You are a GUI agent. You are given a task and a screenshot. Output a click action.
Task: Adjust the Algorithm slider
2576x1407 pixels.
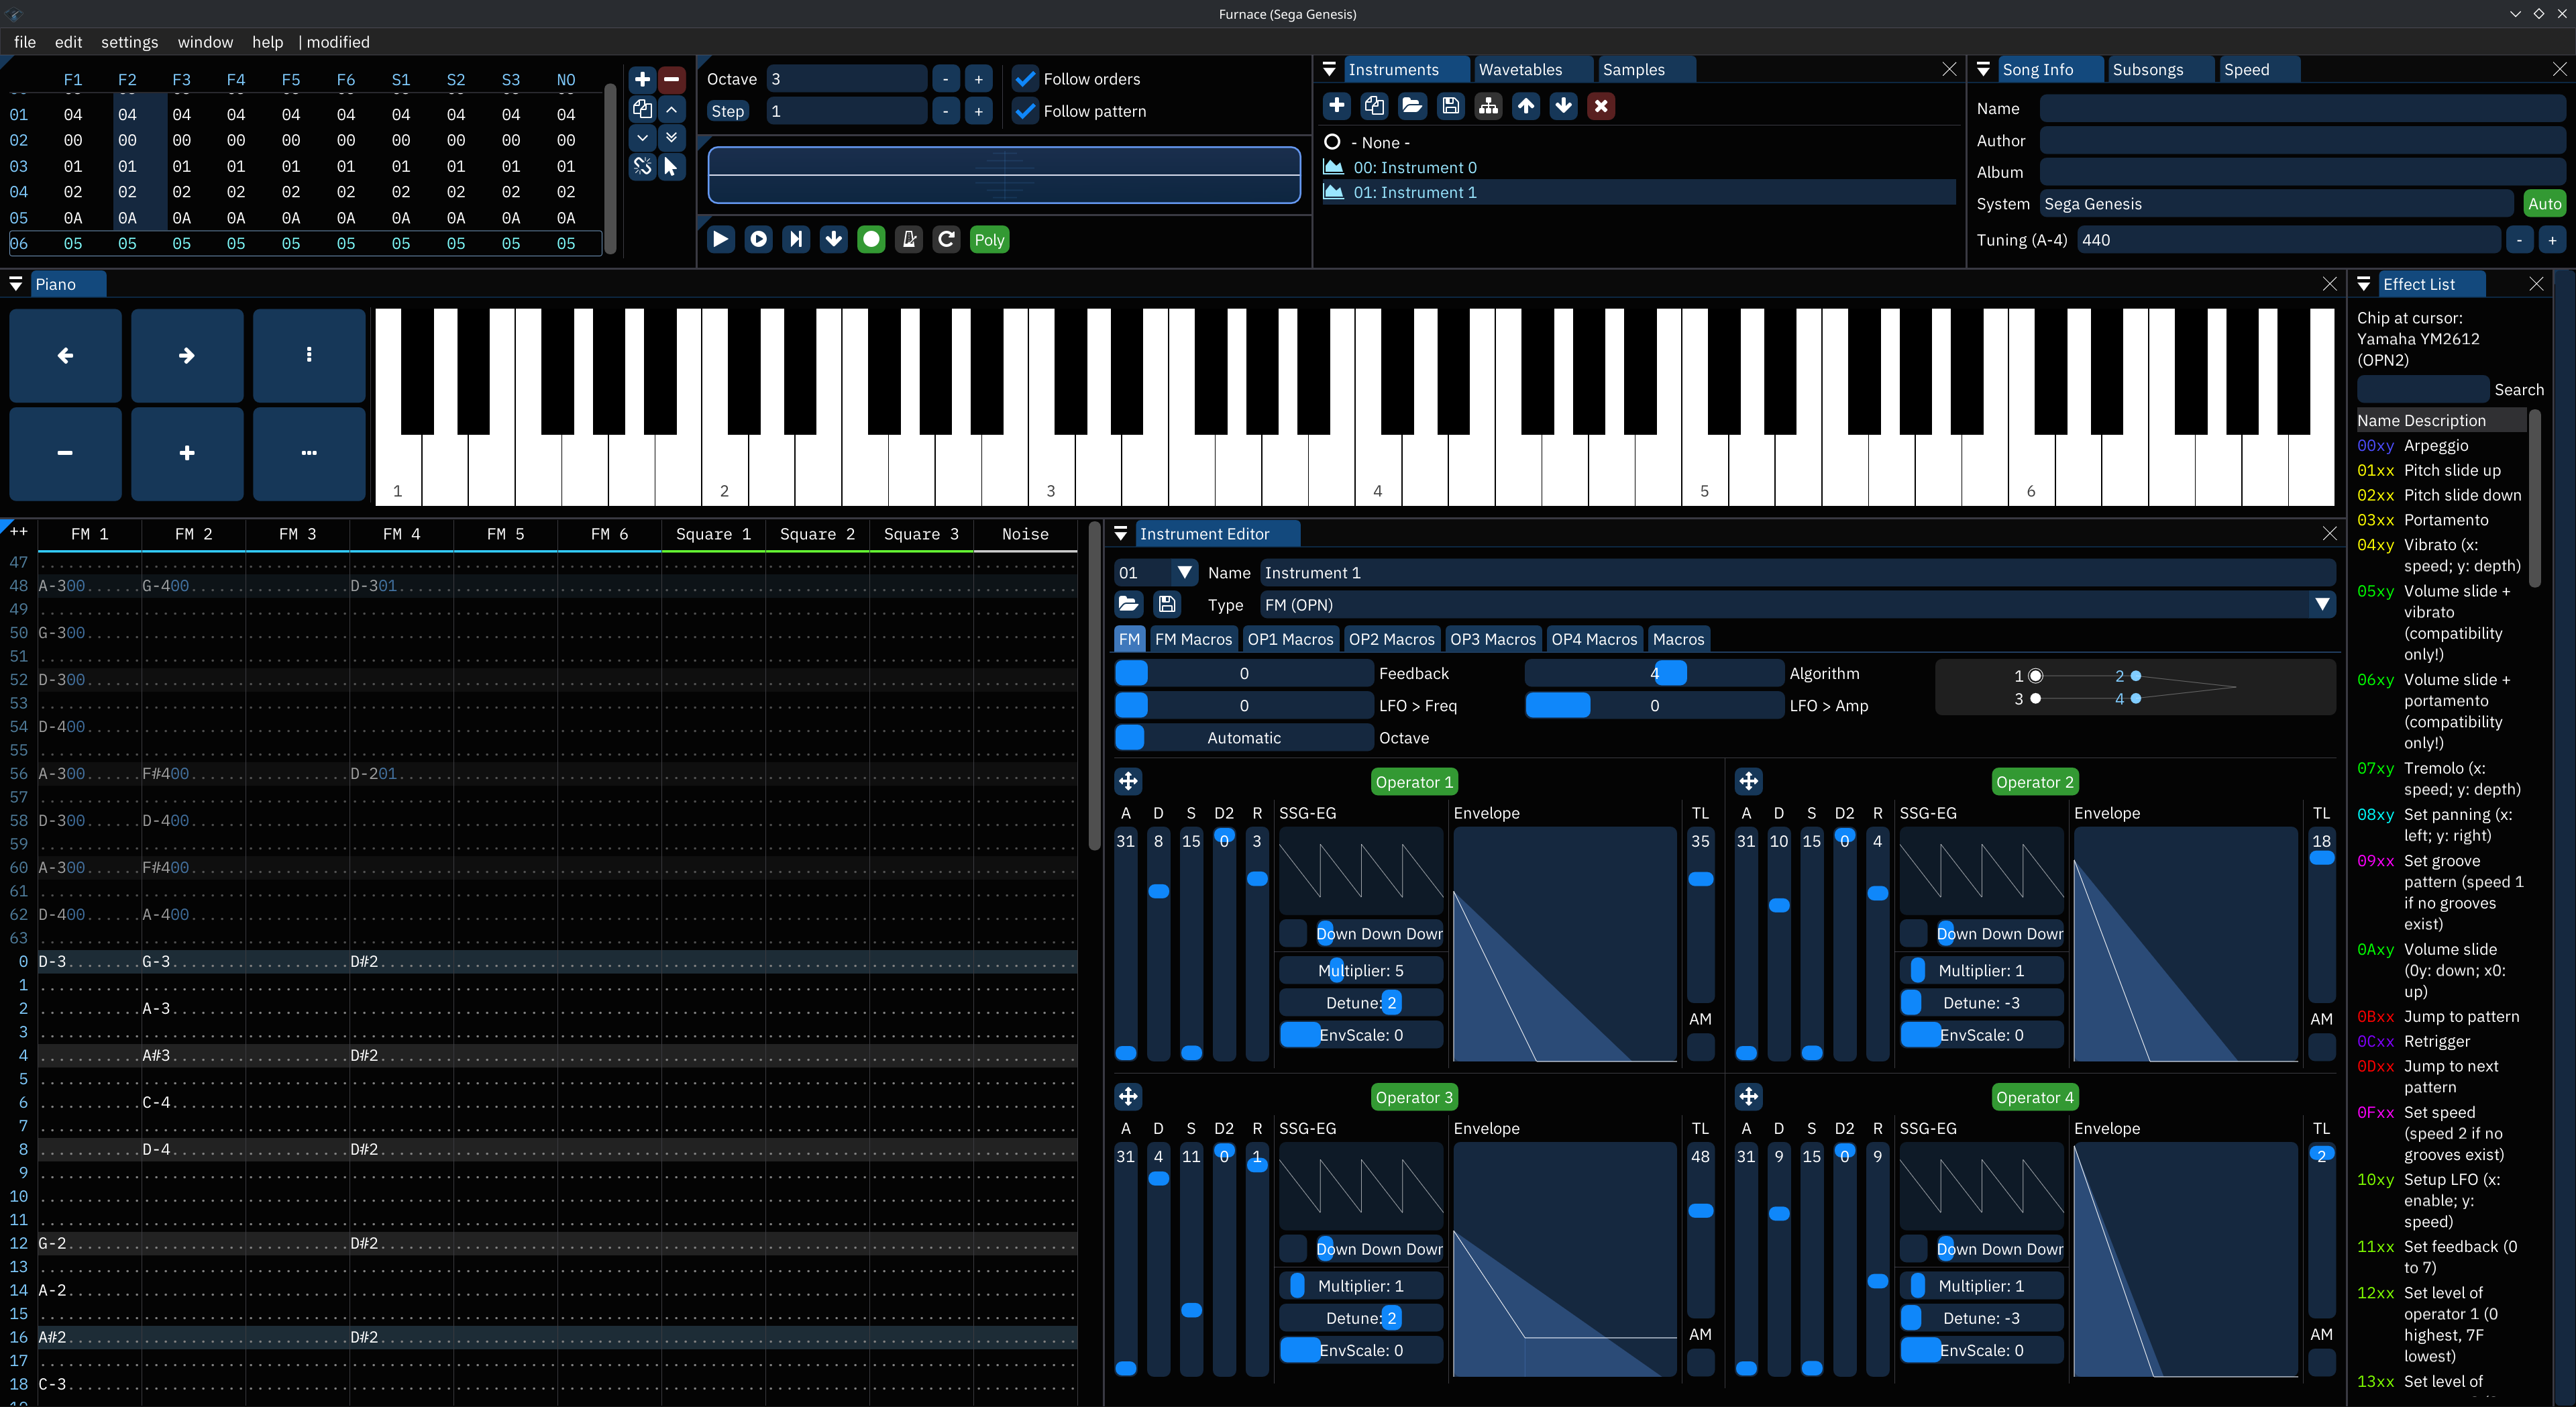[x=1654, y=673]
